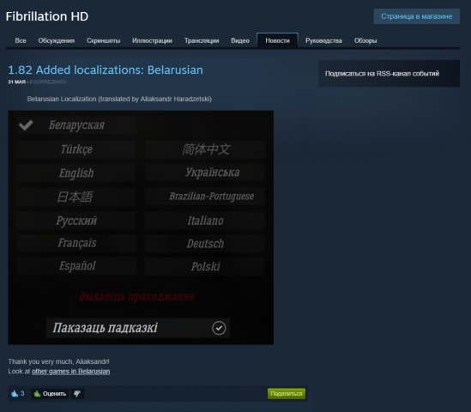The height and width of the screenshot is (412, 471).
Task: Open the Обзоры tab
Action: 365,40
